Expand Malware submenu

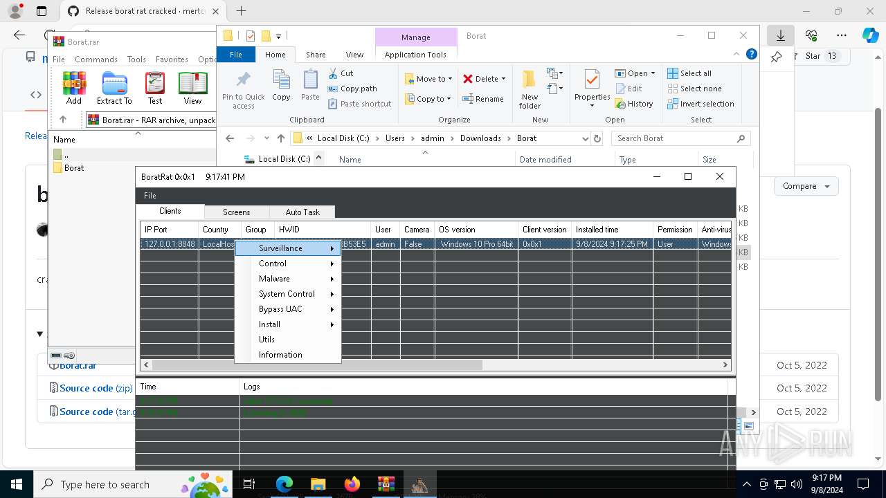pyautogui.click(x=288, y=279)
